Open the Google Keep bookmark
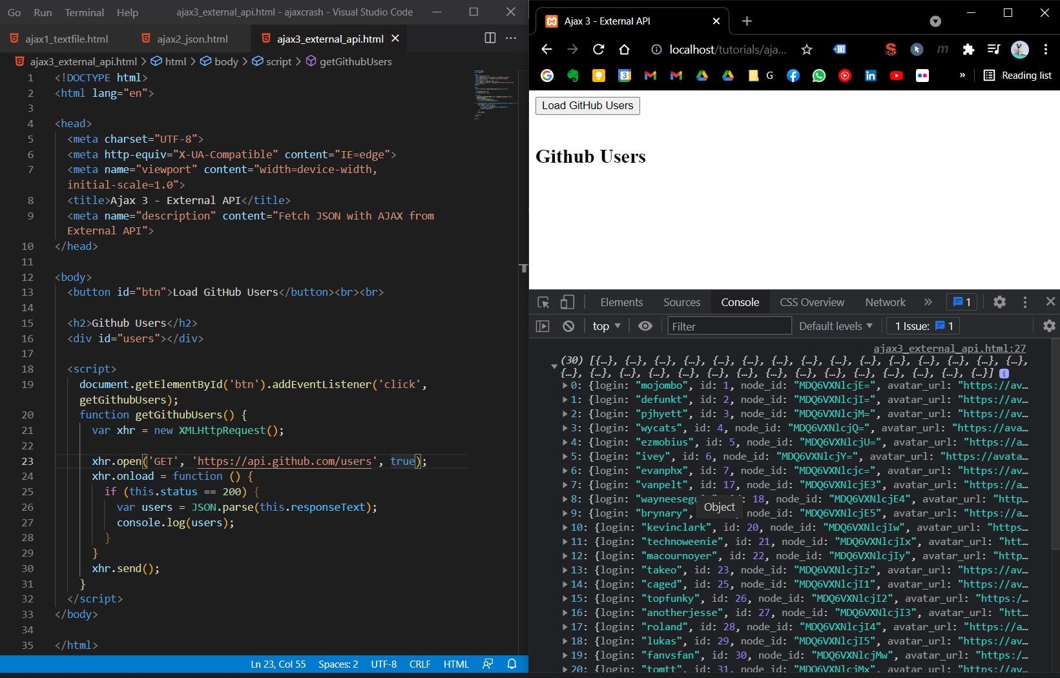Viewport: 1060px width, 678px height. point(599,76)
